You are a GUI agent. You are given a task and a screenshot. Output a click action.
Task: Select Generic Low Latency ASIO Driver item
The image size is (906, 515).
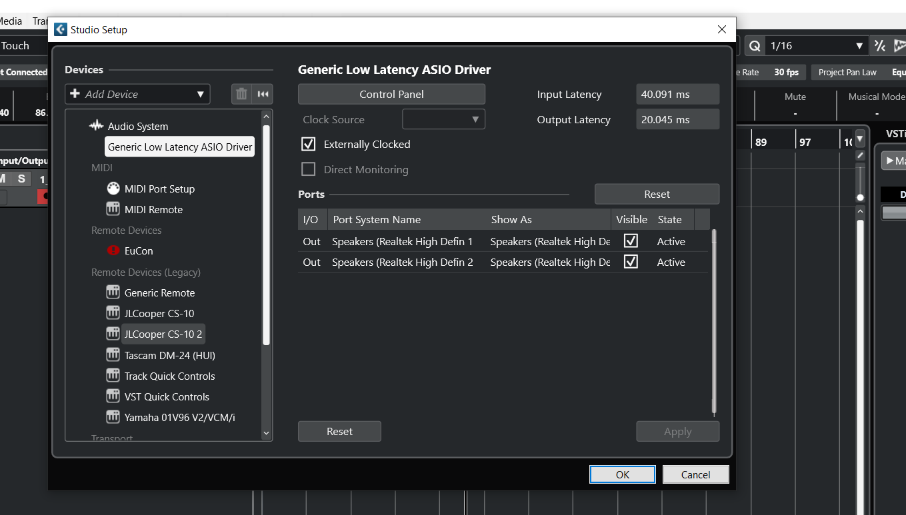click(180, 147)
